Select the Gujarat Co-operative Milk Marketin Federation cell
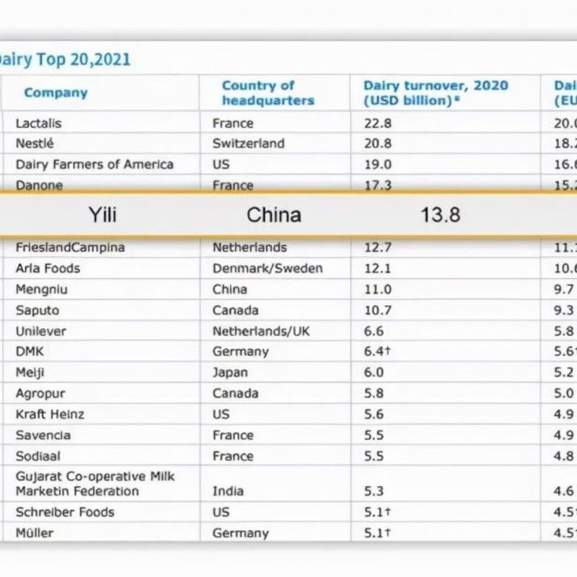The height and width of the screenshot is (577, 577). [x=94, y=484]
